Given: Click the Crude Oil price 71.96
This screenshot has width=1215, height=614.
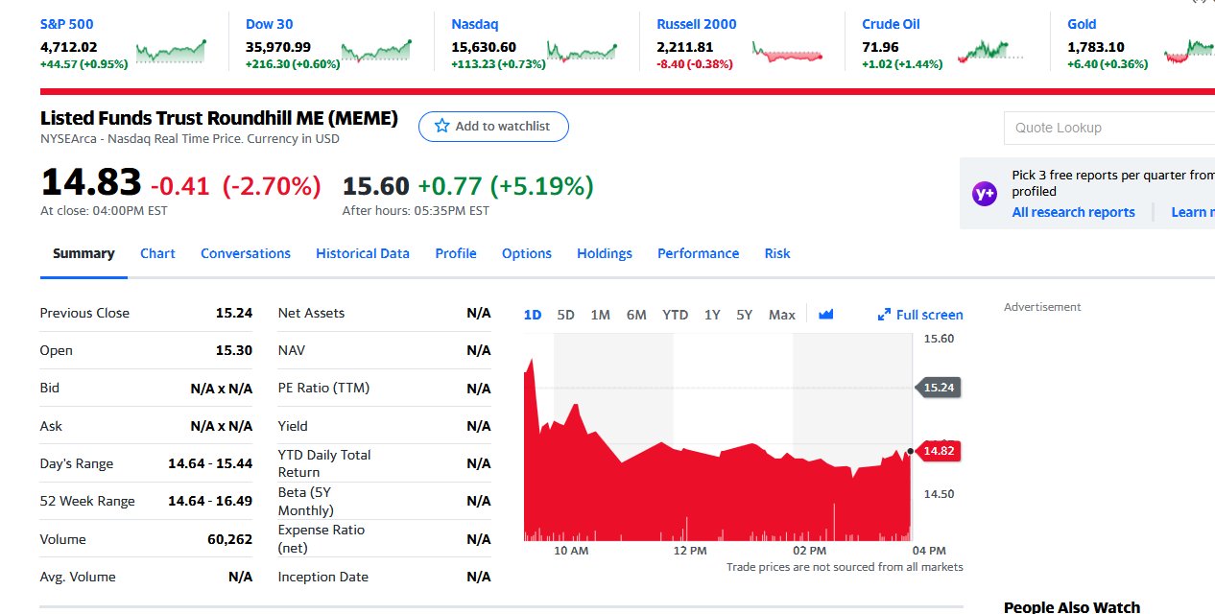Looking at the screenshot, I should (880, 46).
